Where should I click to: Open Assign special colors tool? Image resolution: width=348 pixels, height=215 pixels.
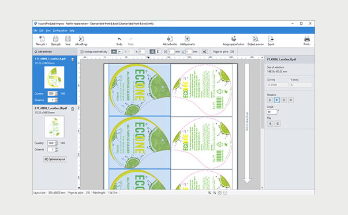[234, 39]
